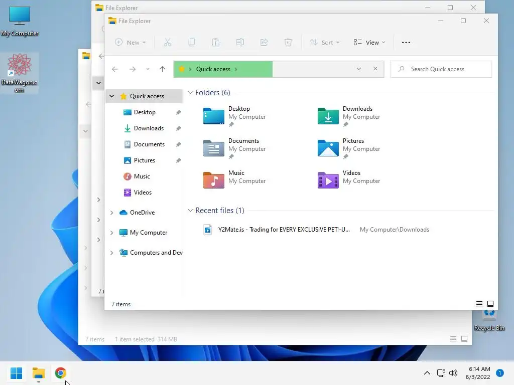The width and height of the screenshot is (514, 385).
Task: Click the My Computer\Downloads path text
Action: click(395, 230)
